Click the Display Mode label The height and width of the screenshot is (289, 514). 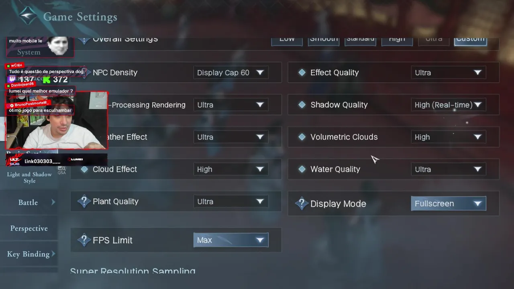338,204
